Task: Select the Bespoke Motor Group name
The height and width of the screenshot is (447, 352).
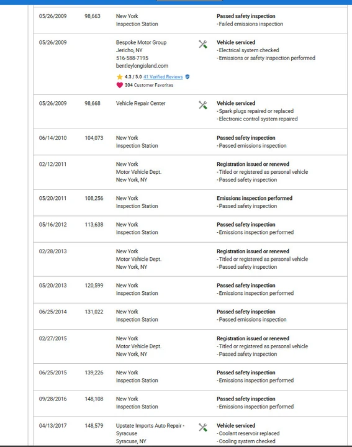Action: coord(141,42)
